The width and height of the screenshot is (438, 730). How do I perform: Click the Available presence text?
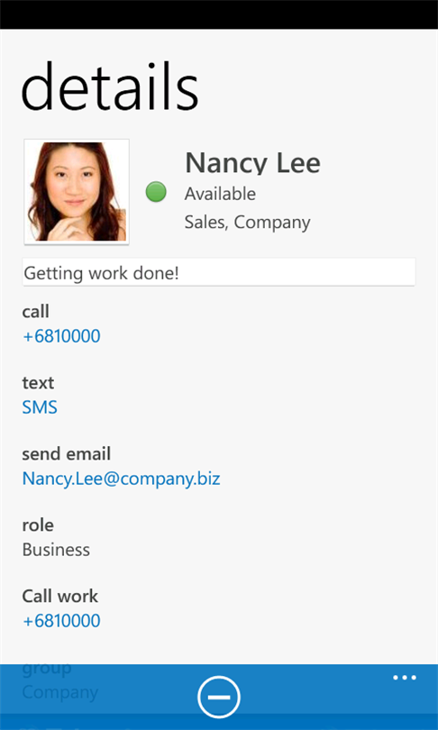(220, 194)
